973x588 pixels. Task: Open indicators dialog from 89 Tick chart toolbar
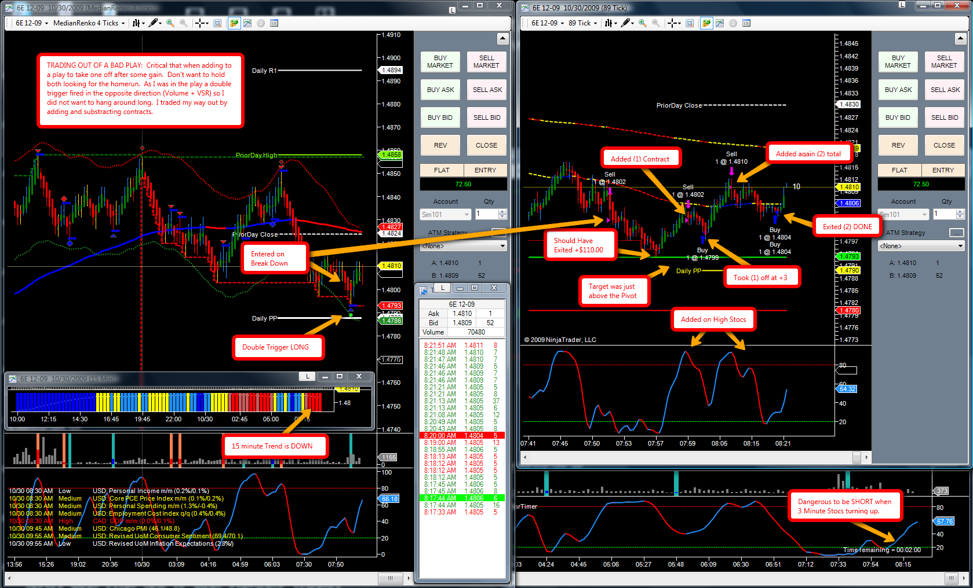point(720,23)
